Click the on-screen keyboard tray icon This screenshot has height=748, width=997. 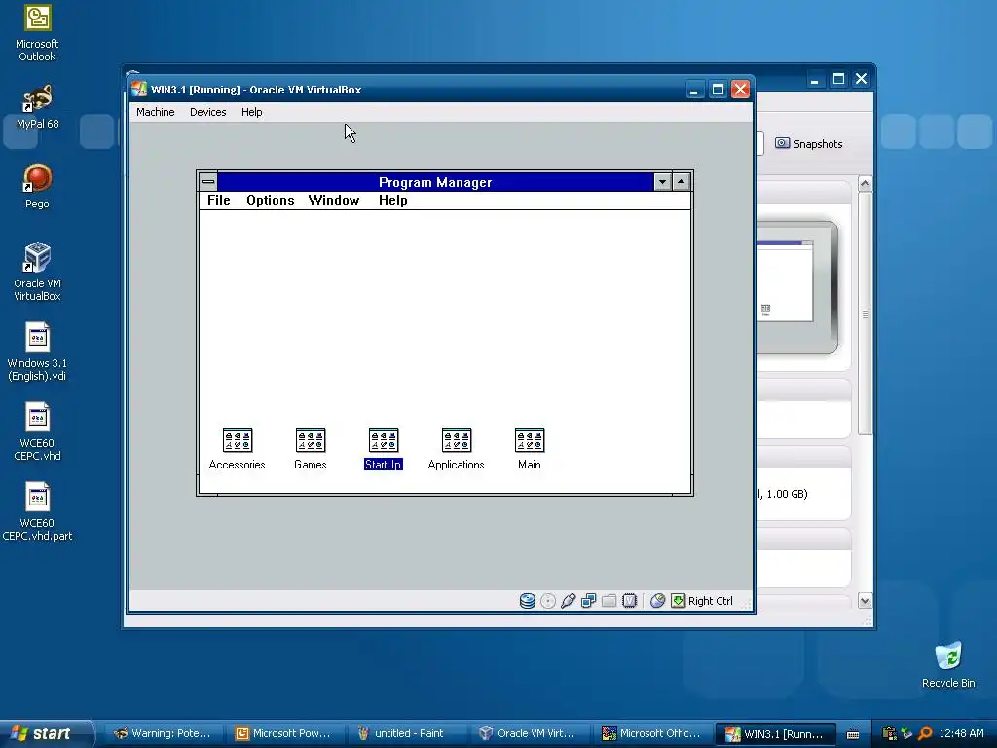point(853,734)
